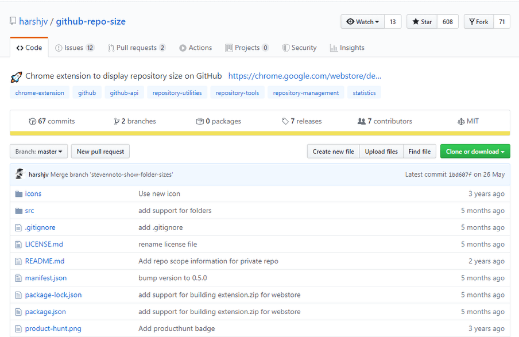Click the github topic tag
Viewport: 519px width, 337px height.
(87, 93)
